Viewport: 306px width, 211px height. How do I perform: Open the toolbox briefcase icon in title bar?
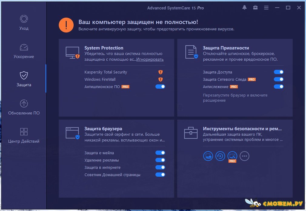pyautogui.click(x=255, y=8)
